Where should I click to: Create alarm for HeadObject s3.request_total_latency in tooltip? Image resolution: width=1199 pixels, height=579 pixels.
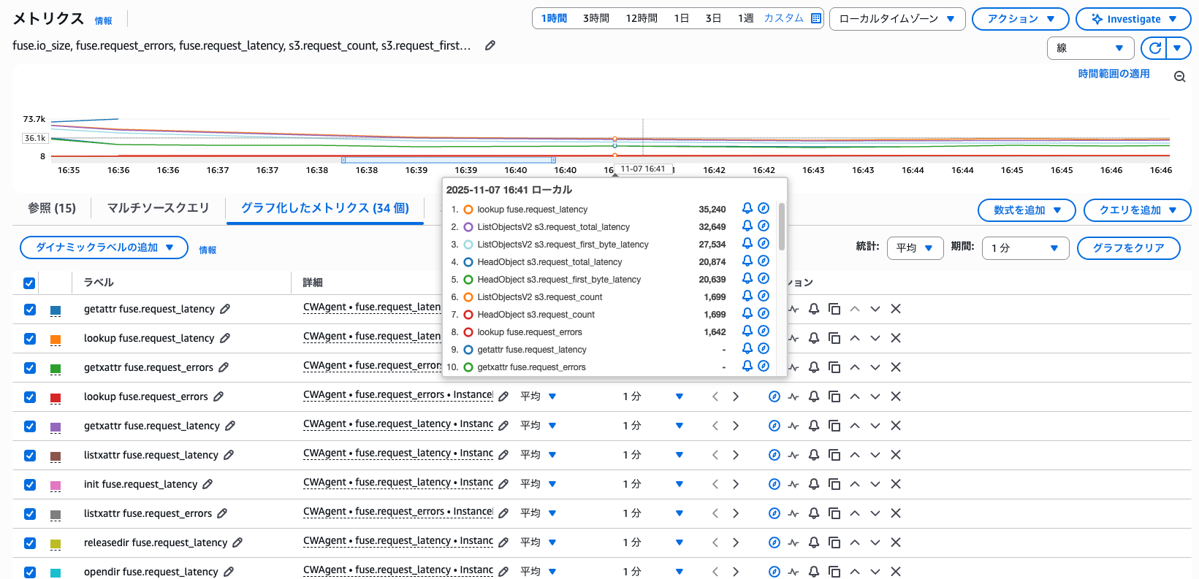tap(747, 261)
